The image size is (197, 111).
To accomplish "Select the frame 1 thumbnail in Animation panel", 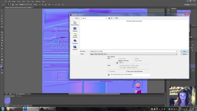I will click(7, 100).
